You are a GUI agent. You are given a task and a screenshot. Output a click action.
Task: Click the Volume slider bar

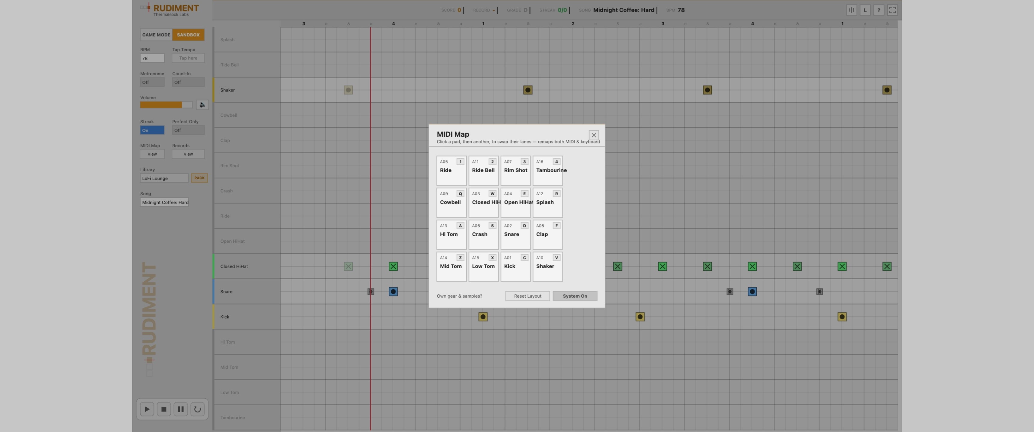166,105
